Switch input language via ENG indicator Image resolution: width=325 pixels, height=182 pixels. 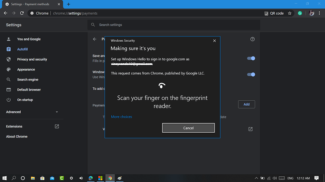pos(290,178)
